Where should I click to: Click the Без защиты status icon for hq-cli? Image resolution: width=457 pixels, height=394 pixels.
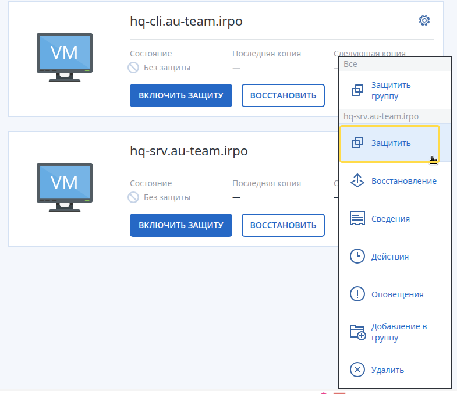click(x=133, y=68)
